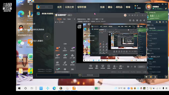Toggle the voice microphone in League client
This screenshot has height=95, width=169.
(155, 77)
